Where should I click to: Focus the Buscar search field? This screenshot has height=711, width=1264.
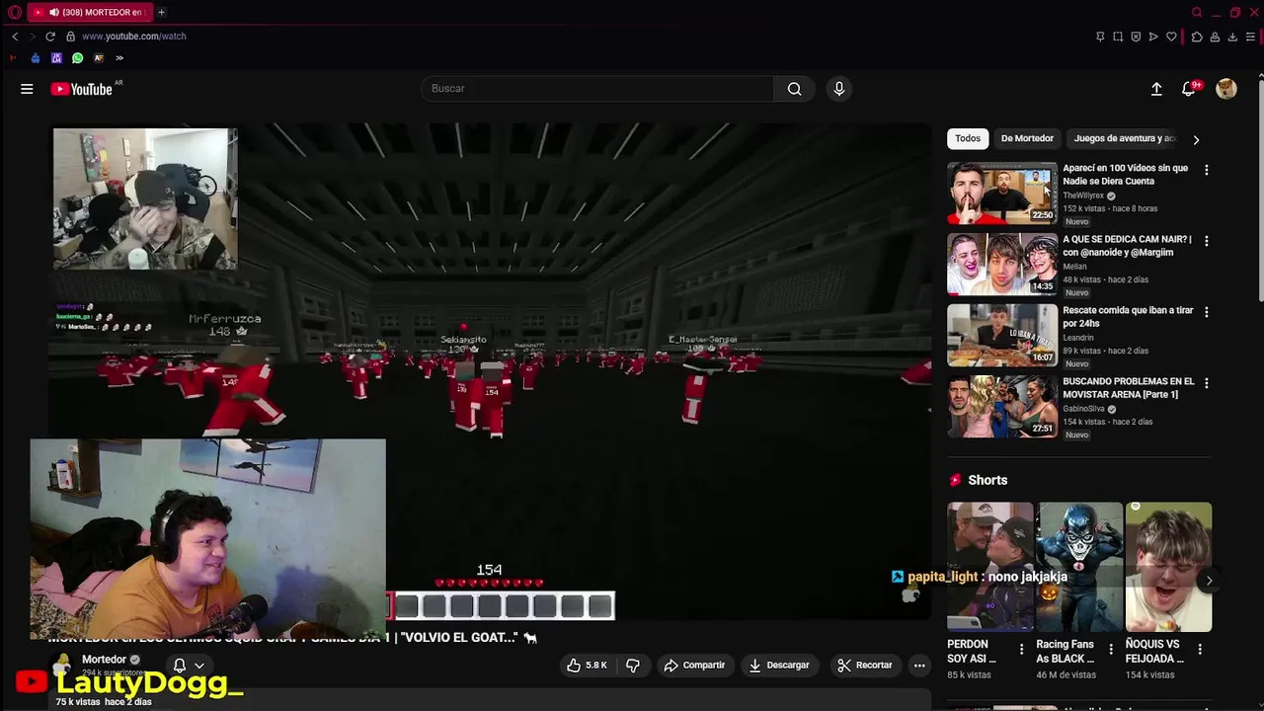tap(597, 89)
